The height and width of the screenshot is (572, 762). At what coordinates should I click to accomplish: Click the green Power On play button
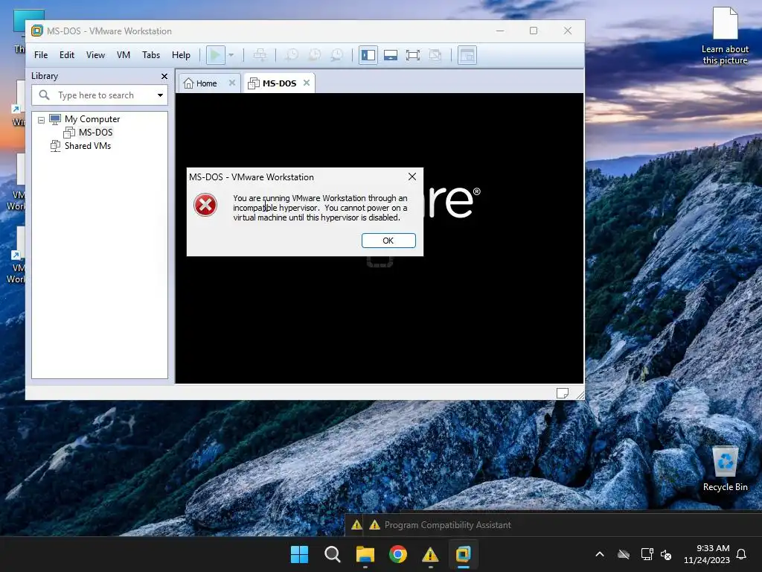pos(215,55)
